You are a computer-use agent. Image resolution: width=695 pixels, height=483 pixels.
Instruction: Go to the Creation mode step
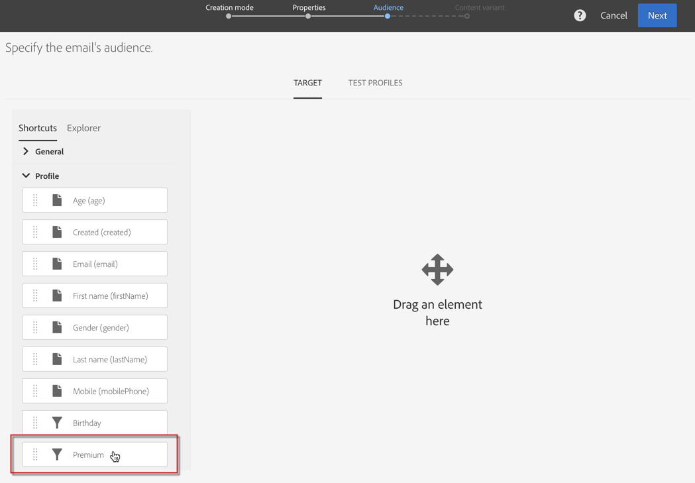click(230, 7)
